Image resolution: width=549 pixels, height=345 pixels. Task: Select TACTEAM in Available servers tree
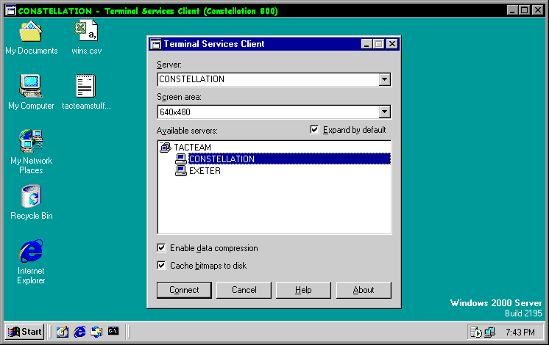pyautogui.click(x=192, y=148)
